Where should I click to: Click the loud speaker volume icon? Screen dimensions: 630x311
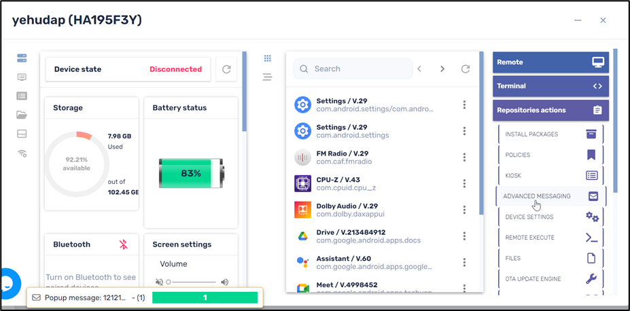[x=224, y=282]
